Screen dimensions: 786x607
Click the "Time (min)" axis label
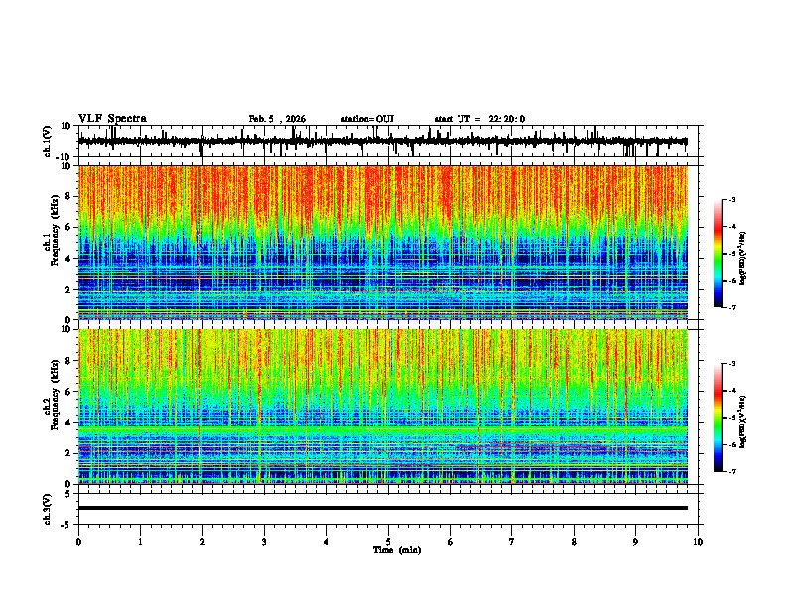pos(397,550)
